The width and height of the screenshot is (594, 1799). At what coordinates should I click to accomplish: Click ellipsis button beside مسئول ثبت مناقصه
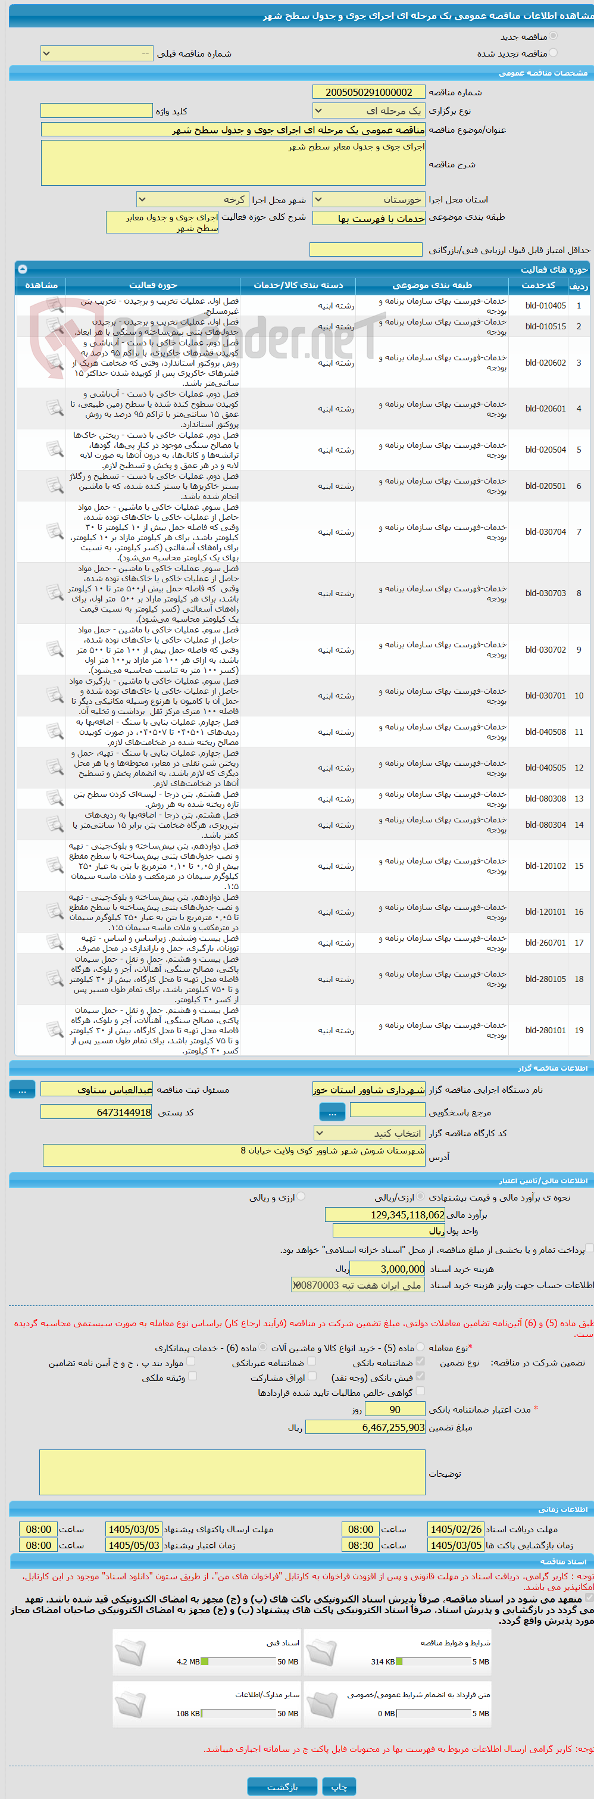[x=23, y=1089]
